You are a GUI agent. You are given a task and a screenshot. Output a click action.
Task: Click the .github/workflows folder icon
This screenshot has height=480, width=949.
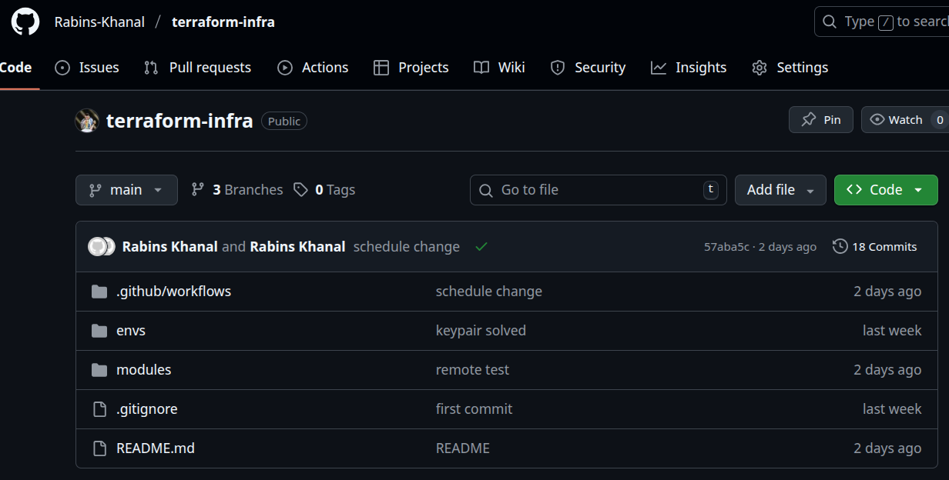point(99,292)
